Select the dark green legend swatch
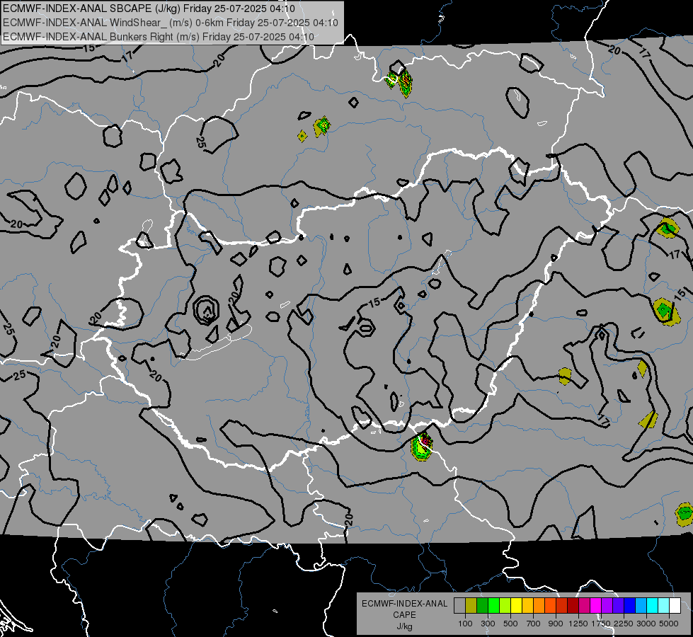The height and width of the screenshot is (637, 693). [482, 606]
